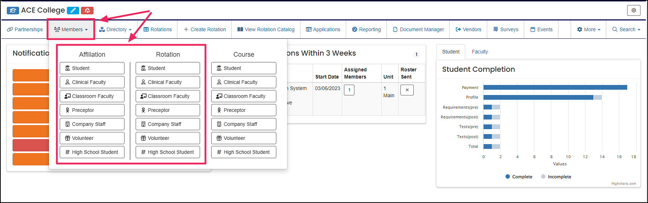This screenshot has width=648, height=203.
Task: Switch to the Student completion tab
Action: point(451,52)
